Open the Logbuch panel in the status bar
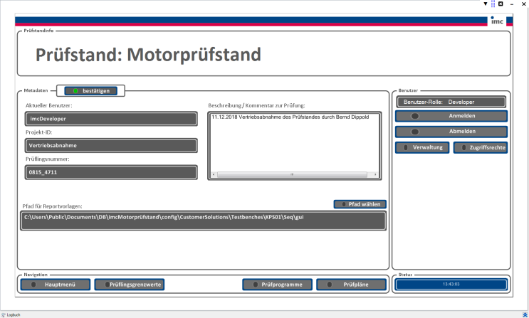Image resolution: width=529 pixels, height=318 pixels. coord(11,314)
